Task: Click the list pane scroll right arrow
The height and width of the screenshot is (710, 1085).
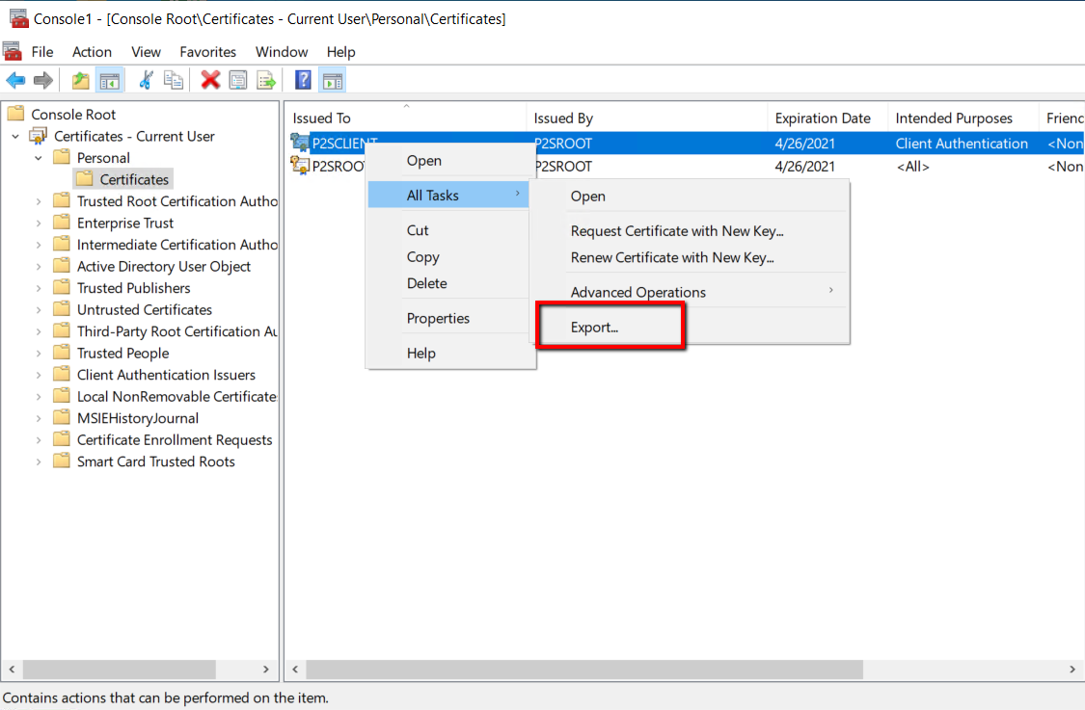Action: pos(1072,670)
